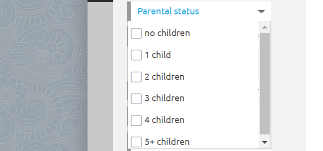Select the "4 children" label text

point(165,120)
